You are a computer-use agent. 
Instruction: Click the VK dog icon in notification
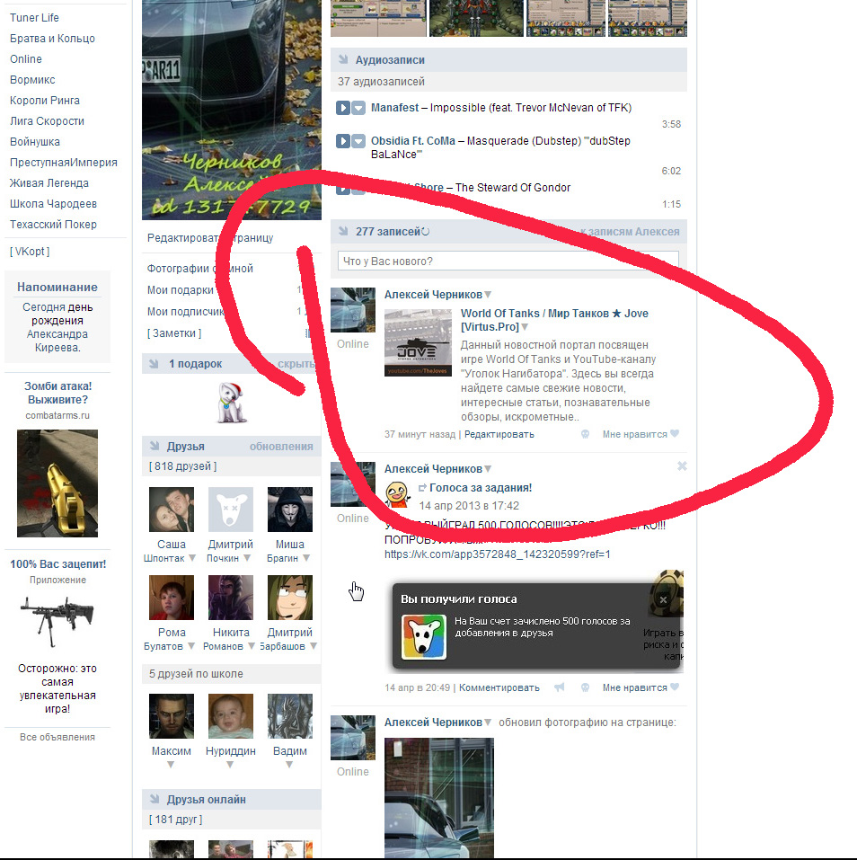pos(424,637)
